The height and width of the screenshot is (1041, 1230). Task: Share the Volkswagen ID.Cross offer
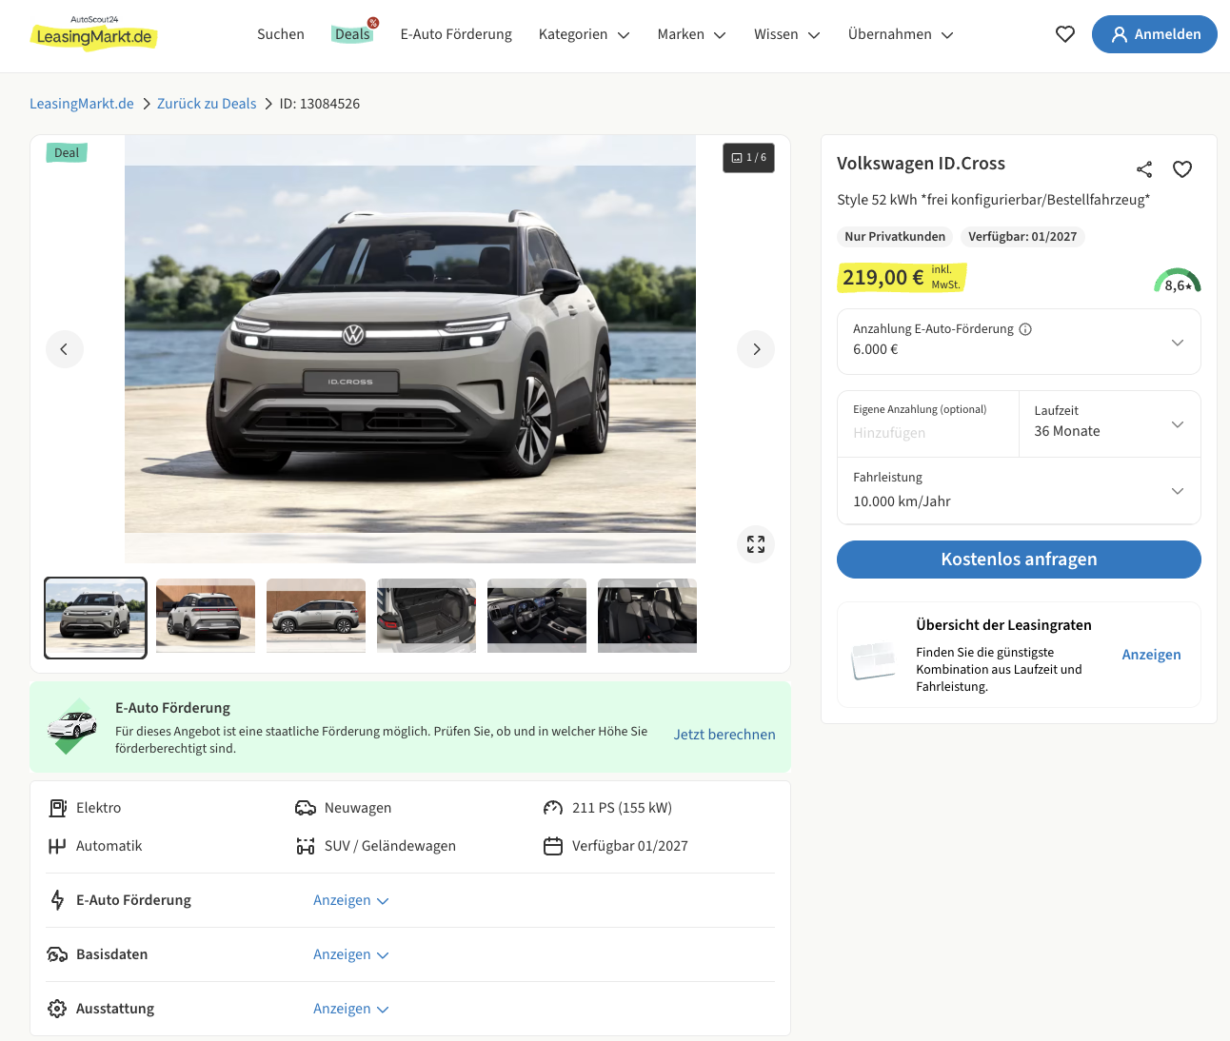tap(1144, 169)
